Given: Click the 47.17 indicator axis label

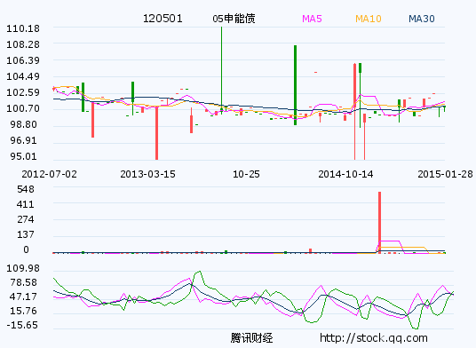Looking at the screenshot, I should click(x=23, y=297).
